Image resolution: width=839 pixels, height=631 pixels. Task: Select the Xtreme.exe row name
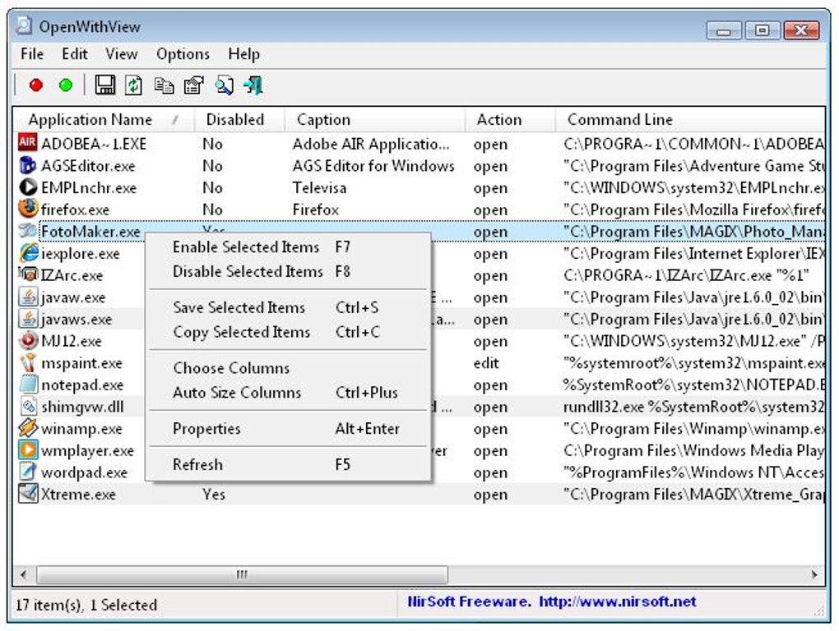coord(79,495)
